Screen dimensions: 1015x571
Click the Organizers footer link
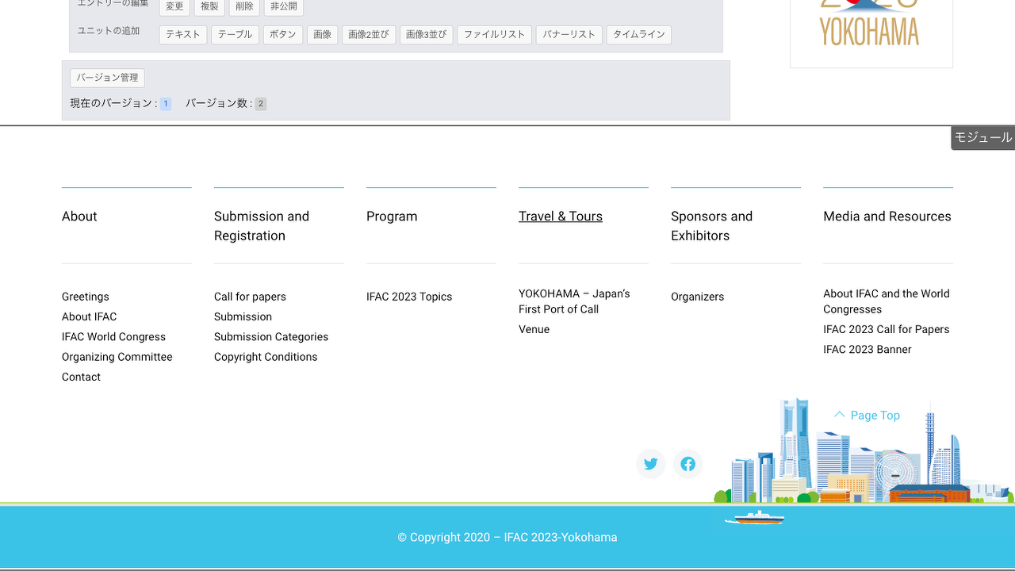(697, 297)
